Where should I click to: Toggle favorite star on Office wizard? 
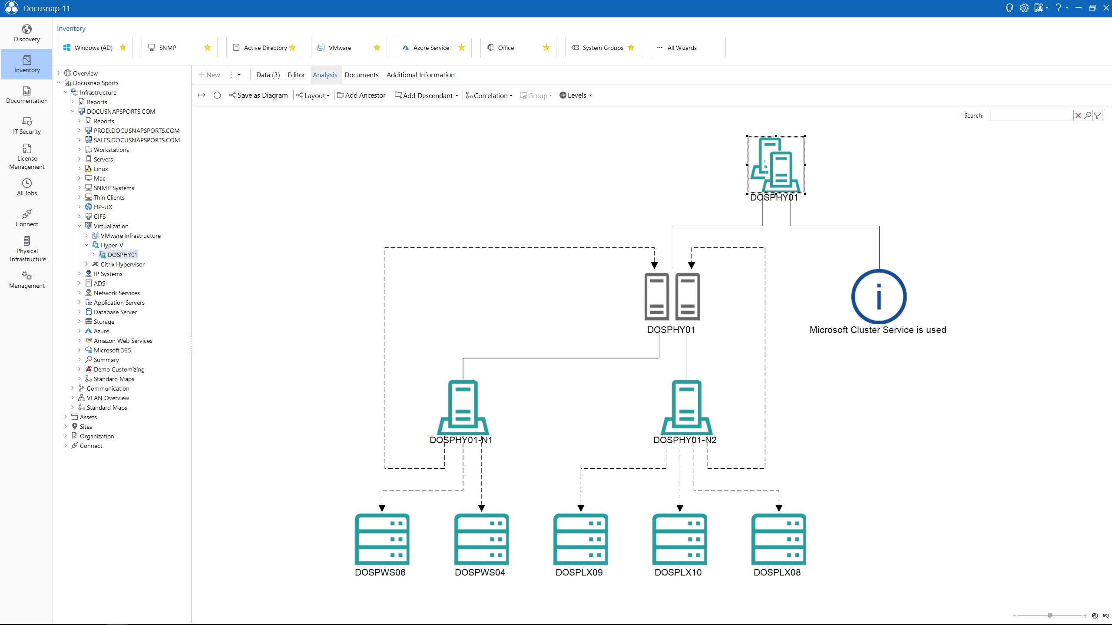coord(546,47)
